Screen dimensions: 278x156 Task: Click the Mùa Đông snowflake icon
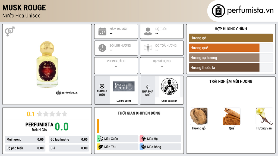[144, 147]
